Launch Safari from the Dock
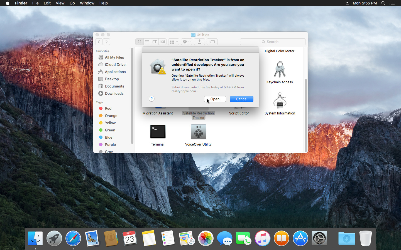Screen dimensions: 401x250 point(73,238)
